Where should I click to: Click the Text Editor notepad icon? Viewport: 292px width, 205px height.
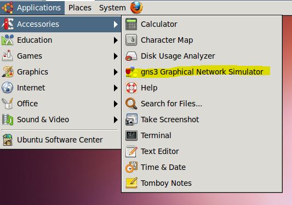131,151
